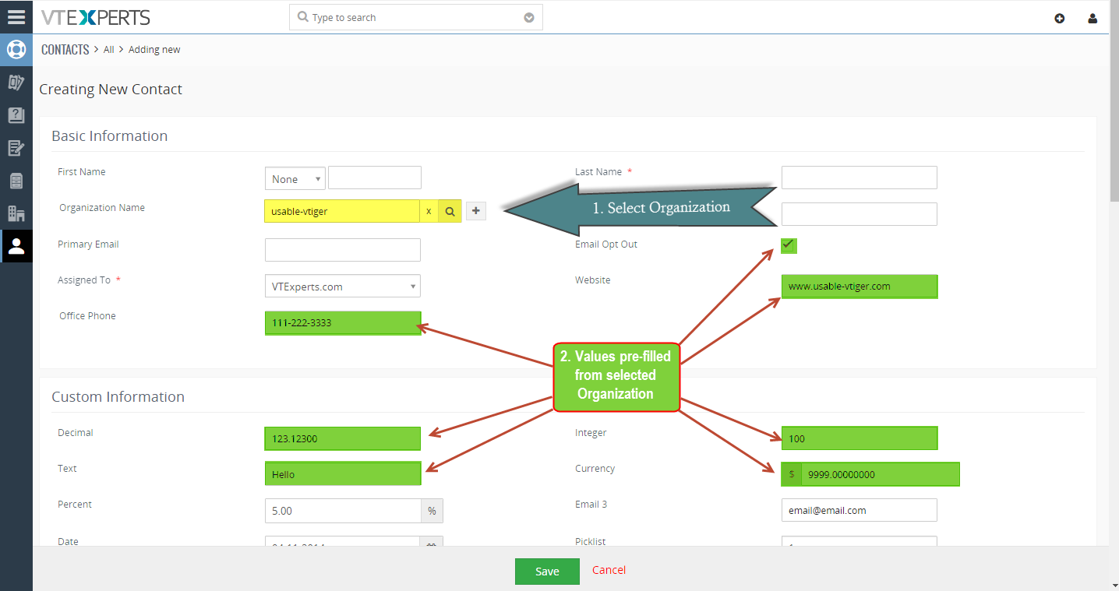Untick the Email Opt Out checkbox
1119x591 pixels.
pos(789,245)
